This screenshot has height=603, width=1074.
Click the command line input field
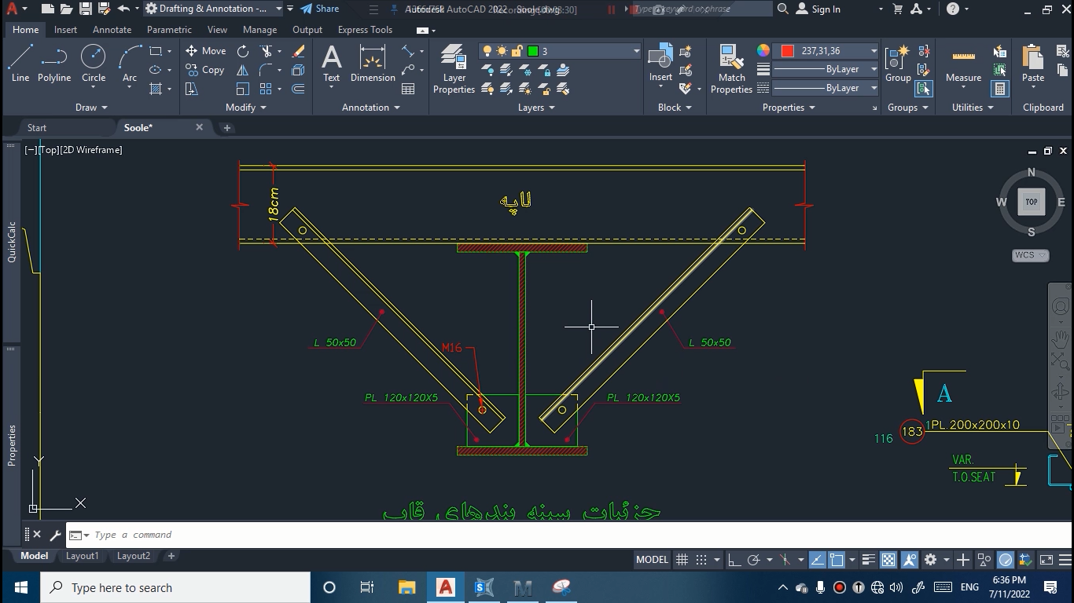tap(566, 535)
